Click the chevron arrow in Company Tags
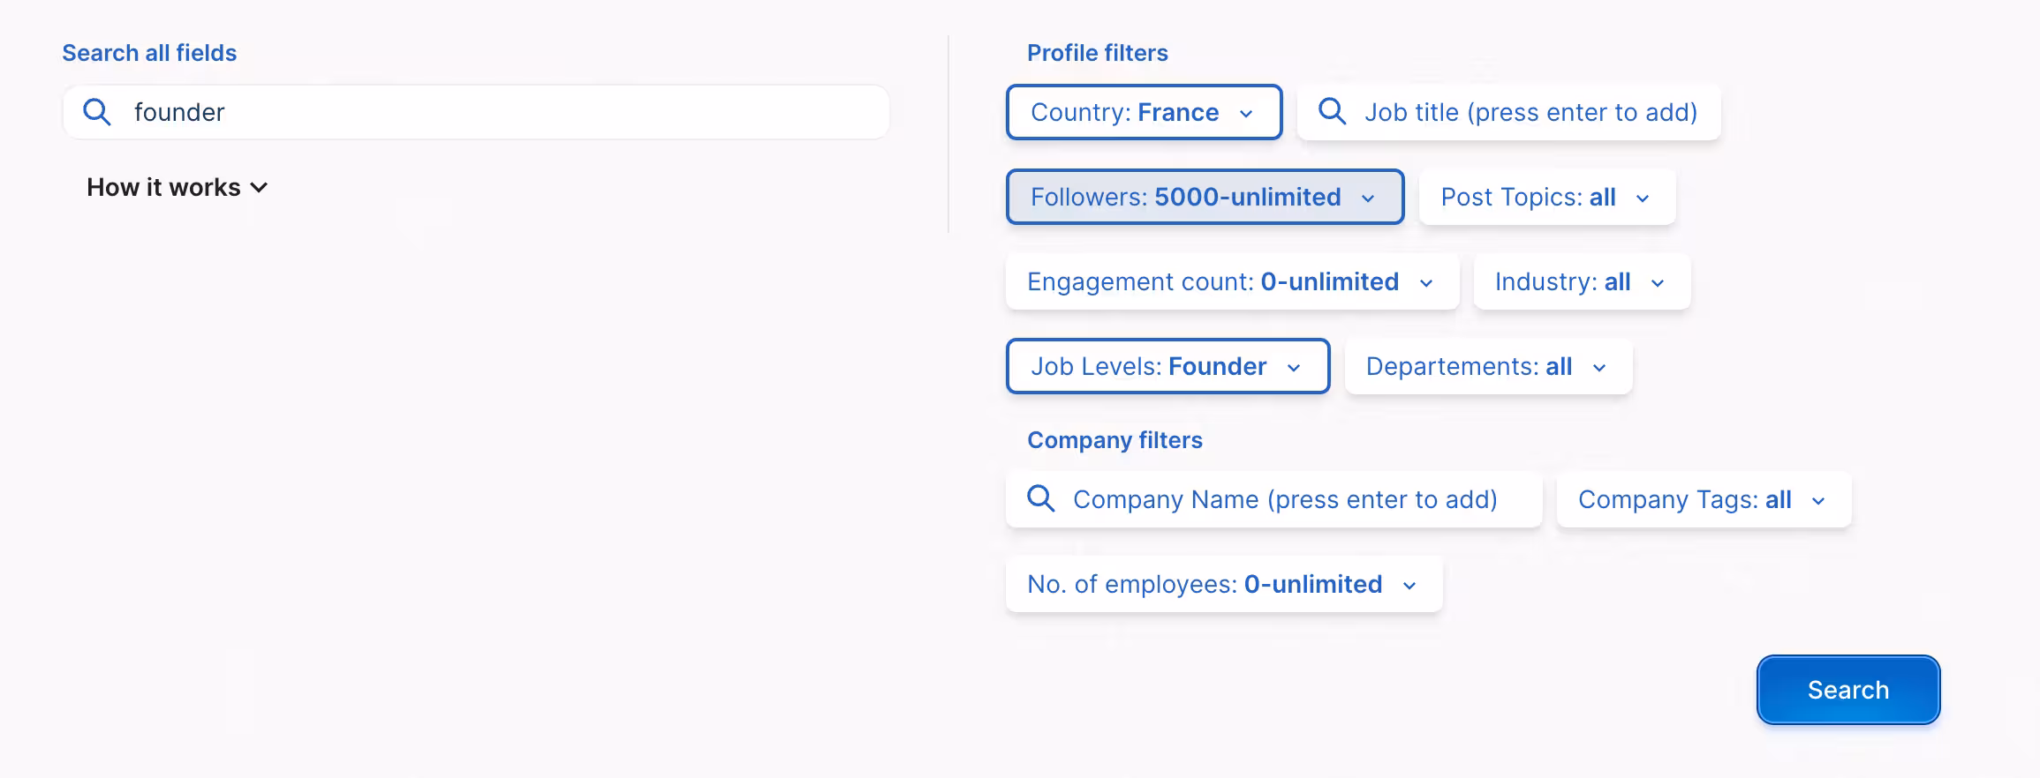2040x778 pixels. point(1818,501)
